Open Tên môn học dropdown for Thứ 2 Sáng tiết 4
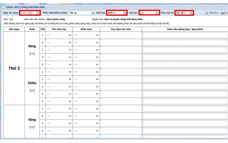Viewport: 228px width, 143px height. pyautogui.click(x=59, y=57)
